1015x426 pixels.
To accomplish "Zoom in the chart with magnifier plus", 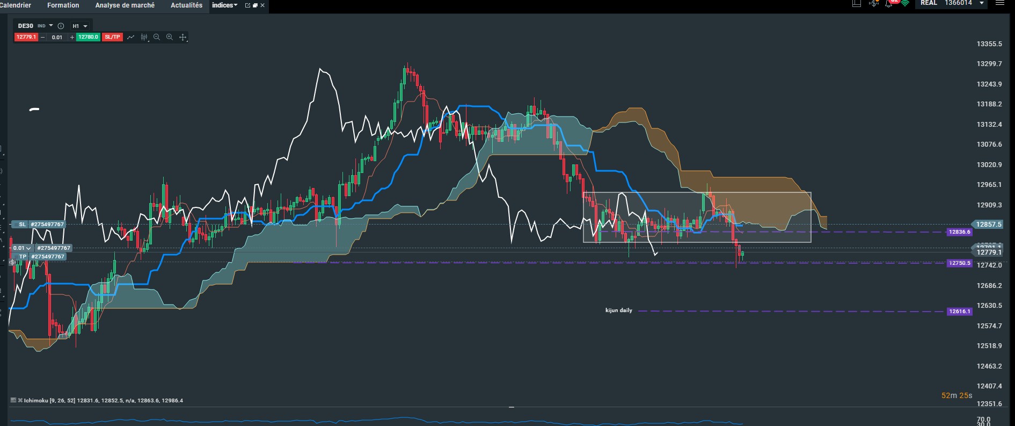I will (x=170, y=37).
